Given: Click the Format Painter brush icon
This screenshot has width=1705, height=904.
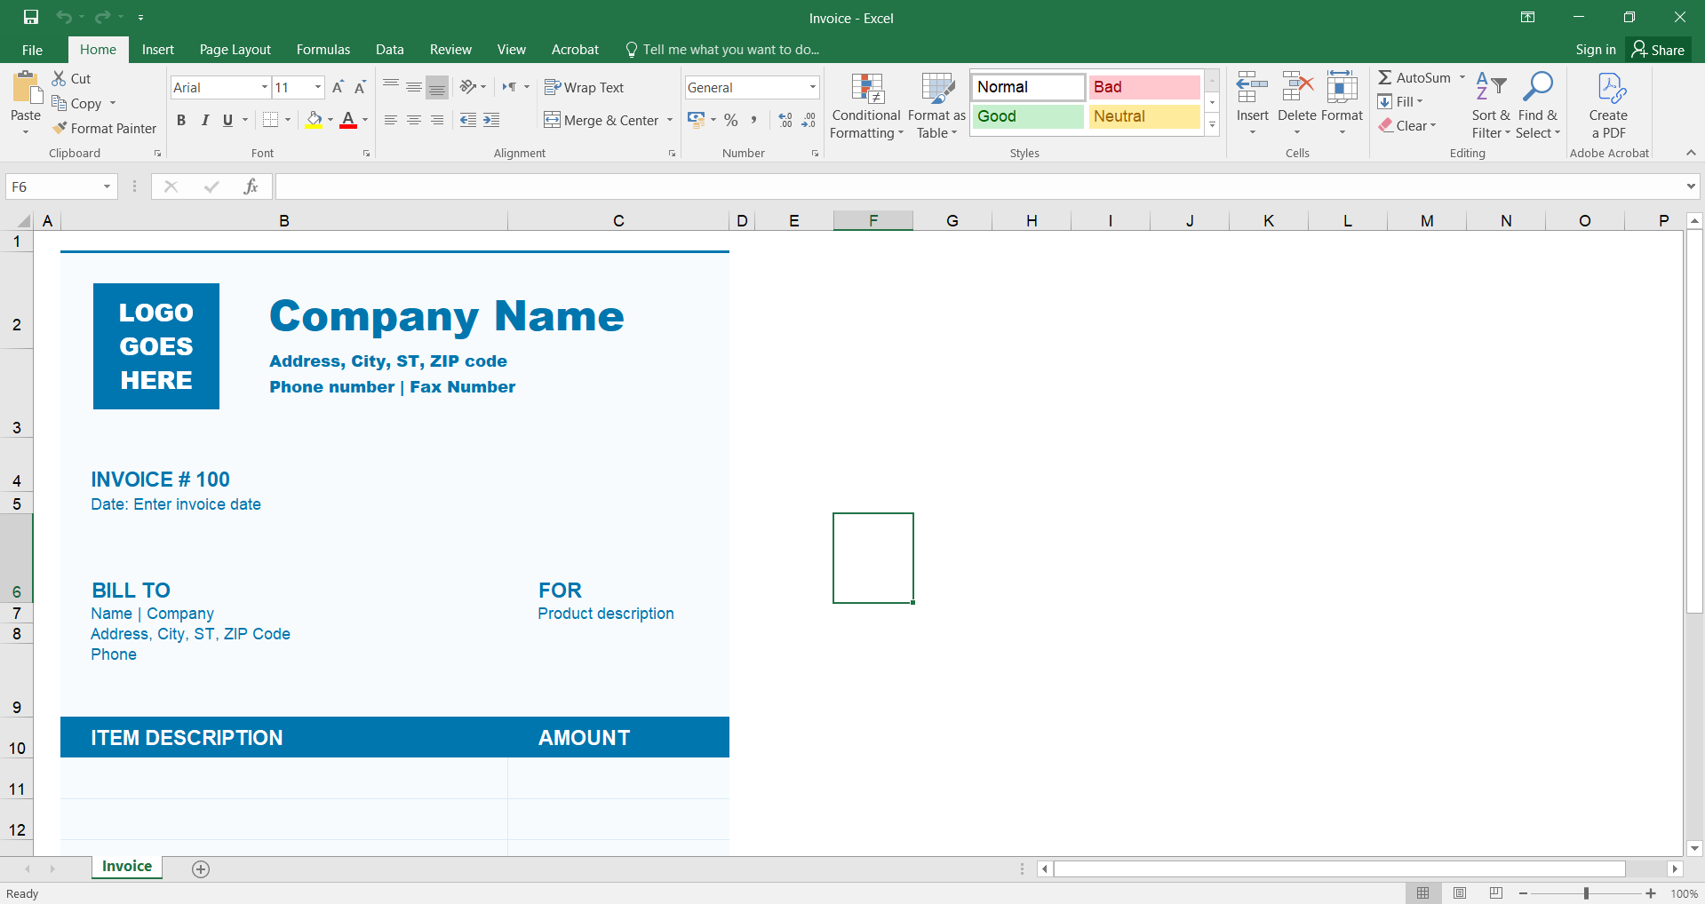Looking at the screenshot, I should [60, 129].
